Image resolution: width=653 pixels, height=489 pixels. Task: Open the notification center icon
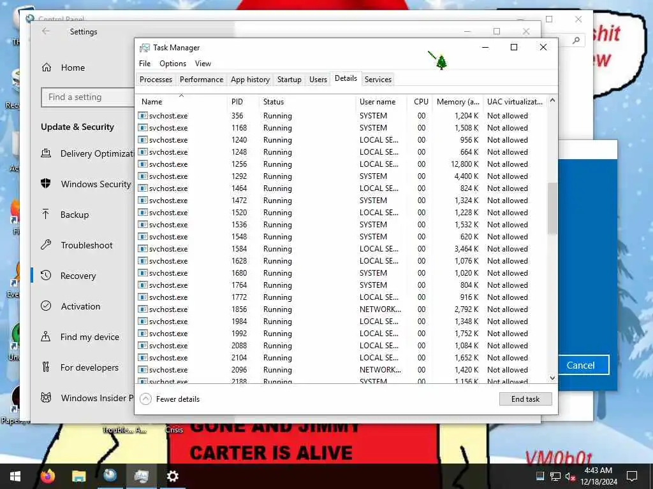(x=632, y=476)
